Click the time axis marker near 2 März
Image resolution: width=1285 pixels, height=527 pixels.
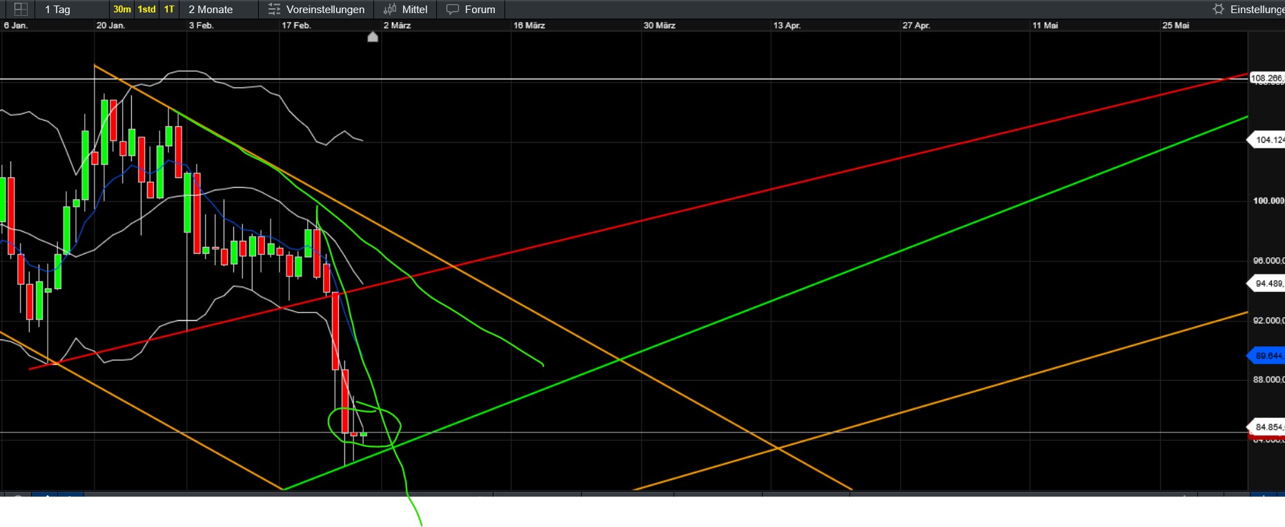373,37
